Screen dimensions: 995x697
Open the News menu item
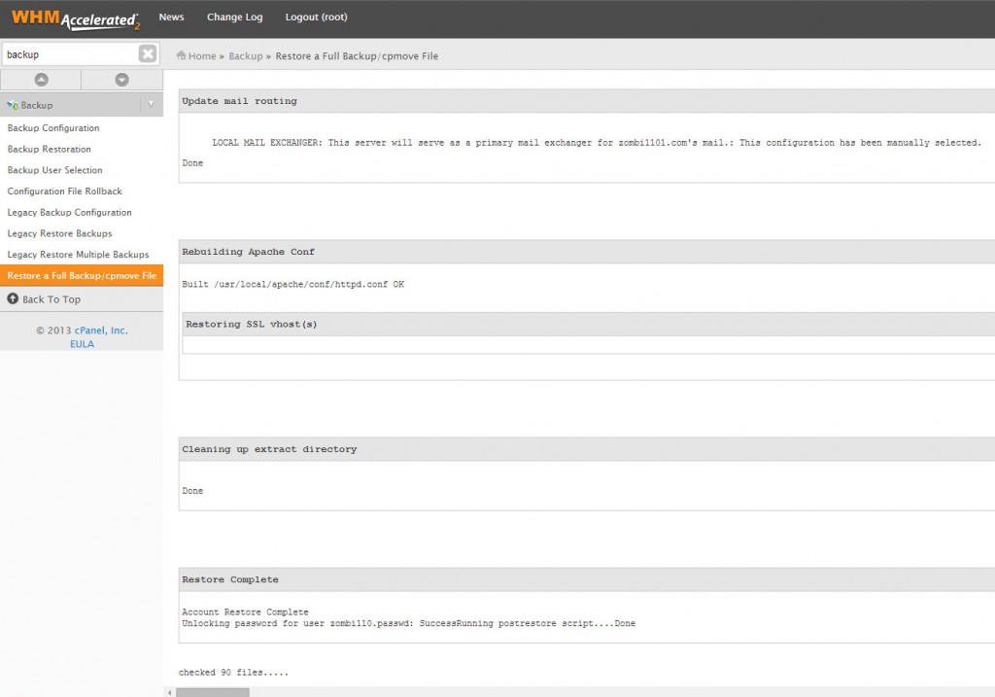pos(171,17)
